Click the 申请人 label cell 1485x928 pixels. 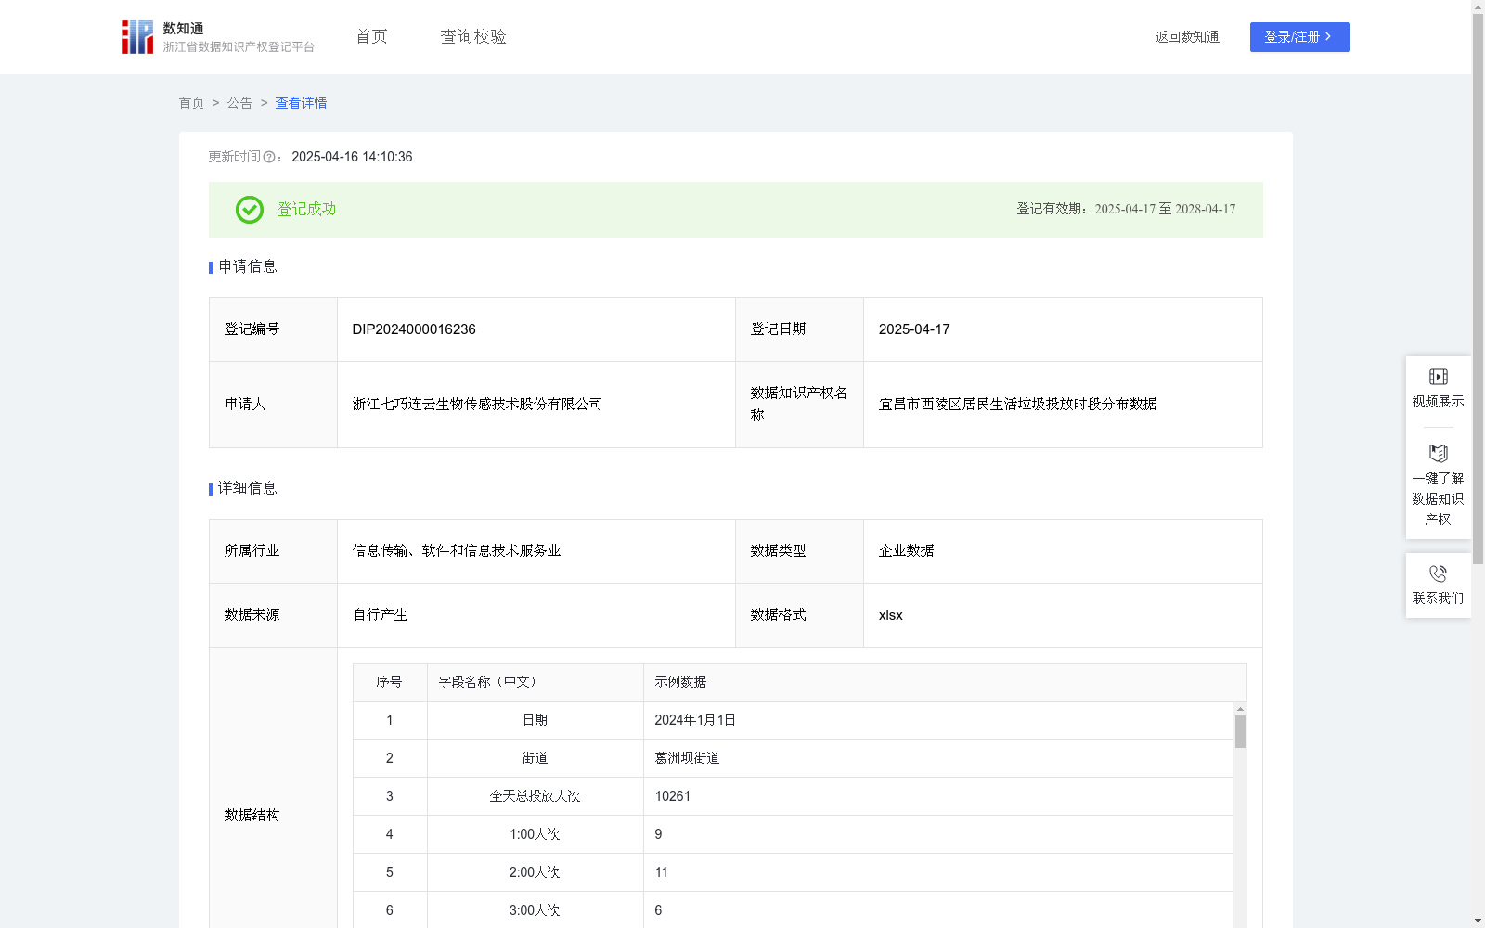point(273,405)
